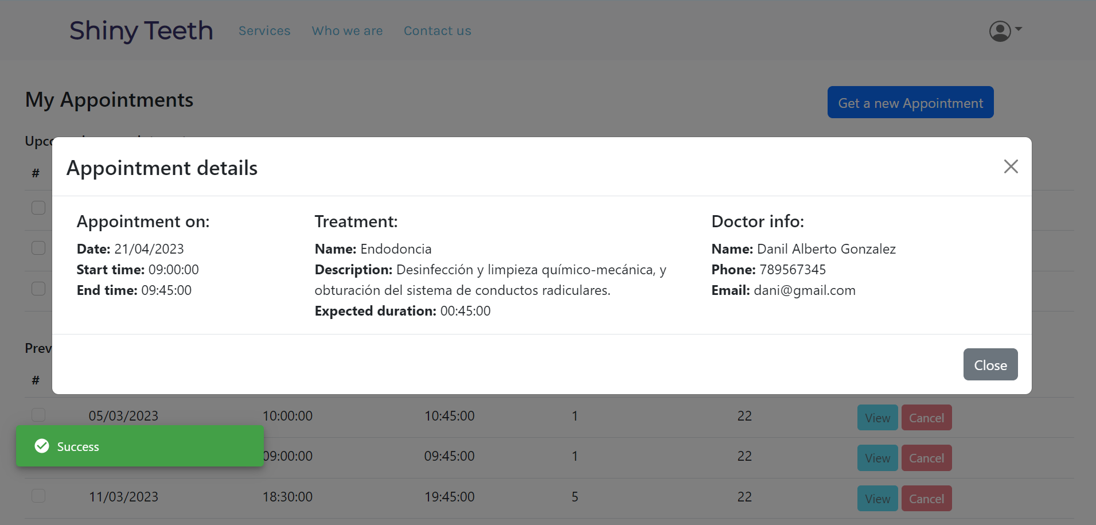
Task: Click the Success checkmark icon
Action: pos(42,446)
